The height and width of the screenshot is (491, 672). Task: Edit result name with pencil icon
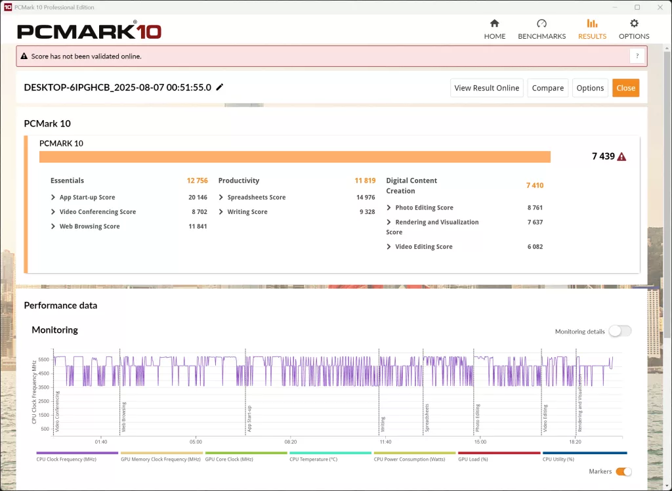pyautogui.click(x=219, y=87)
